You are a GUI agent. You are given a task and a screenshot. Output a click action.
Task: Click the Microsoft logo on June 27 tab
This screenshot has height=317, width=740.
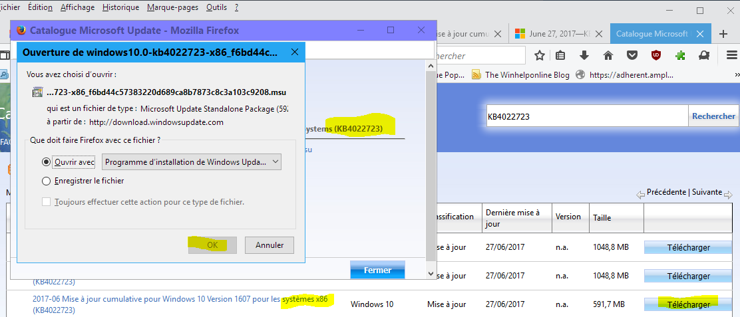point(520,34)
